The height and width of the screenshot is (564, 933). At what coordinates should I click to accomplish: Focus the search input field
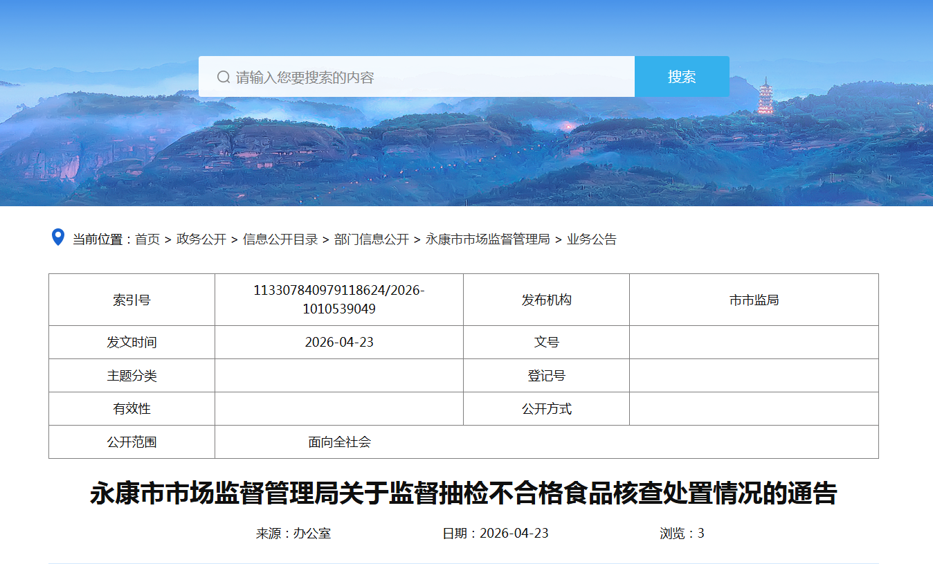[x=417, y=77]
